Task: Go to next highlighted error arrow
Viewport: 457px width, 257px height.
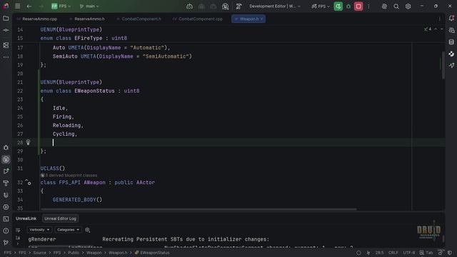Action: click(x=441, y=29)
